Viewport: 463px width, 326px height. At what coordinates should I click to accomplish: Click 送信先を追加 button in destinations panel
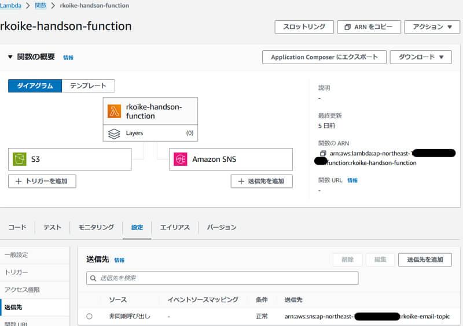click(425, 260)
